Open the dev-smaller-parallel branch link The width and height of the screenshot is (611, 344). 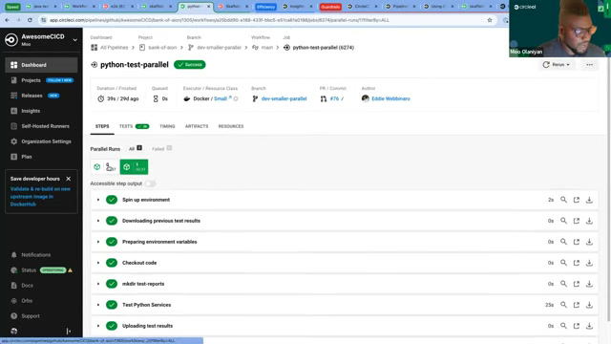pos(284,98)
